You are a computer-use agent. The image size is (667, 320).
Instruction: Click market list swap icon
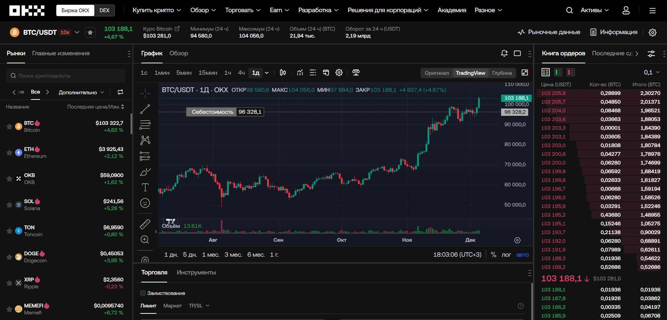(x=120, y=92)
